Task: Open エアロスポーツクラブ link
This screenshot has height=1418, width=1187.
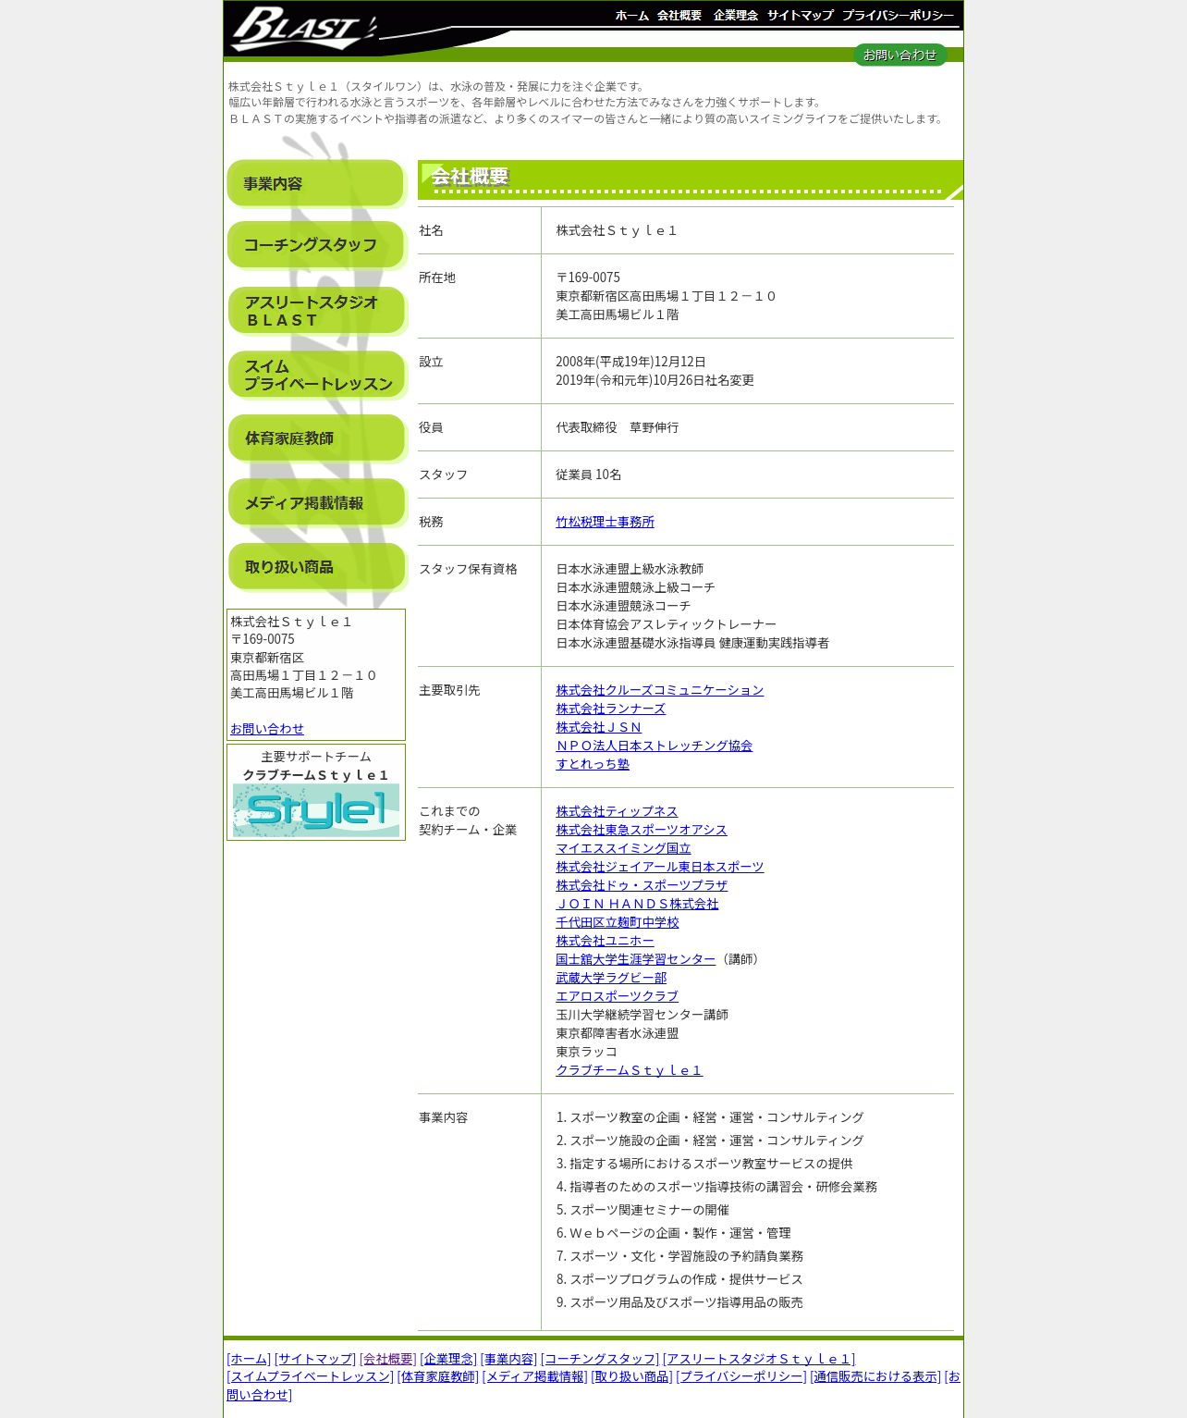Action: 617,996
